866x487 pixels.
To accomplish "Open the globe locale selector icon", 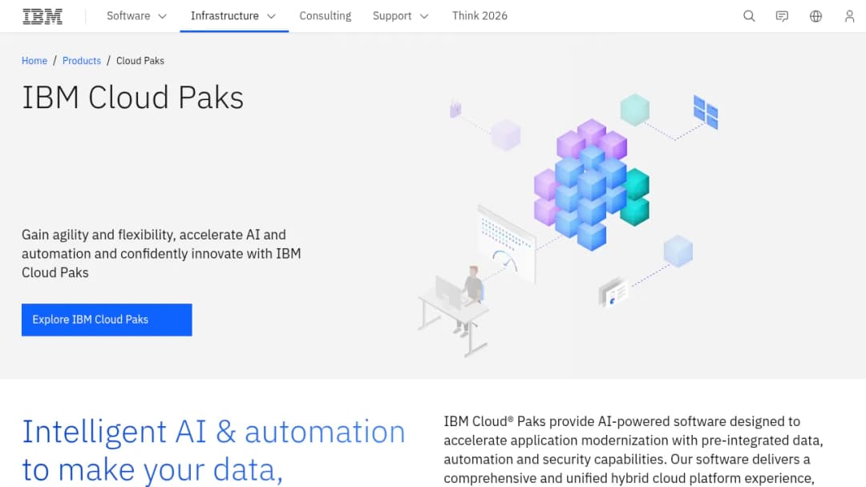I will pos(815,16).
